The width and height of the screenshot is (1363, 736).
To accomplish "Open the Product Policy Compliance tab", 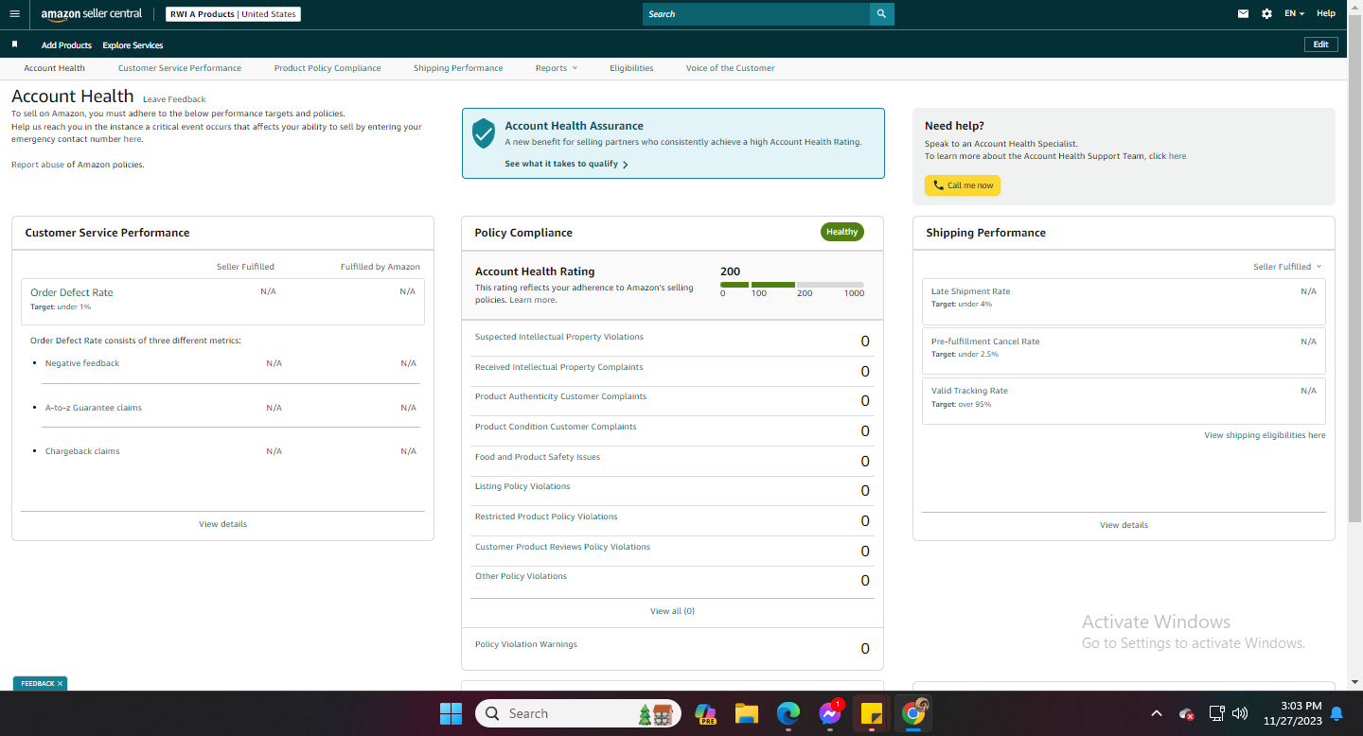I will [x=327, y=68].
